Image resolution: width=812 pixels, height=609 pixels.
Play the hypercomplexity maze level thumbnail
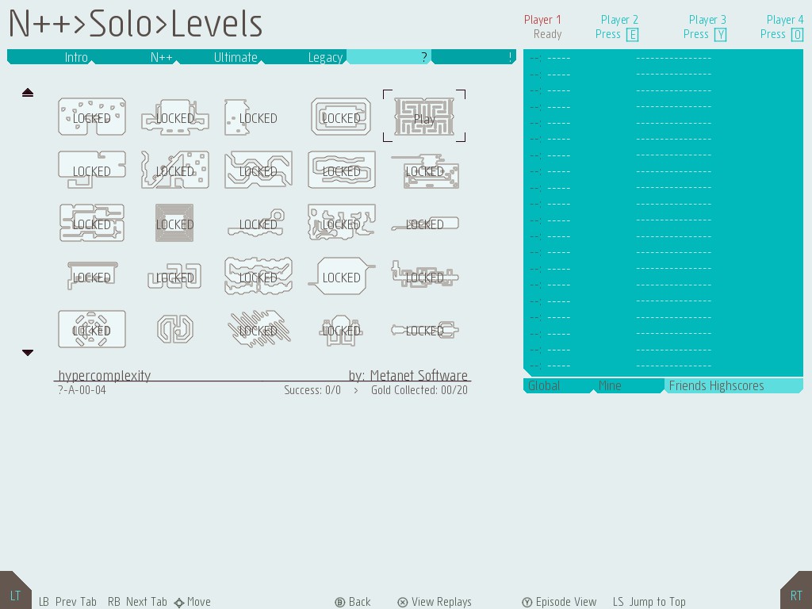424,117
